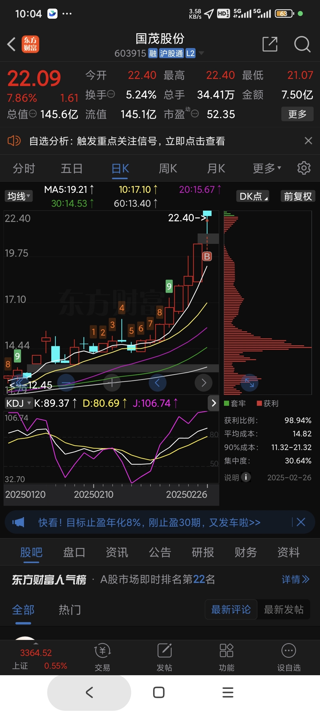Toggle the DK点 indicator
The height and width of the screenshot is (712, 320).
point(253,196)
